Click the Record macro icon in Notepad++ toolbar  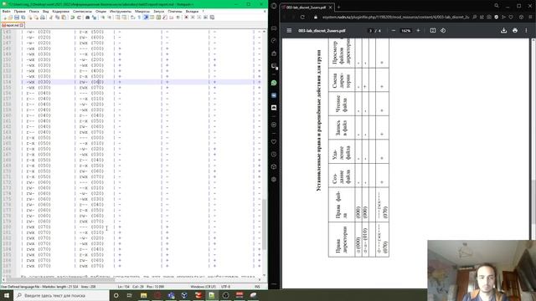click(186, 18)
